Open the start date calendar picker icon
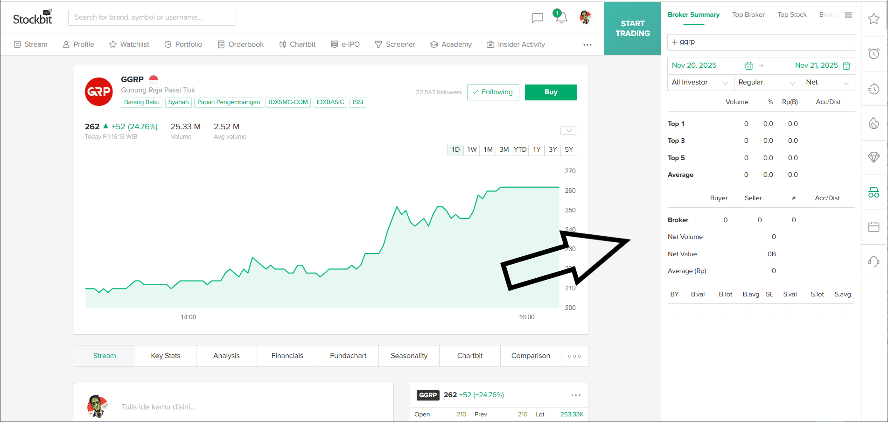The width and height of the screenshot is (888, 422). click(x=749, y=66)
